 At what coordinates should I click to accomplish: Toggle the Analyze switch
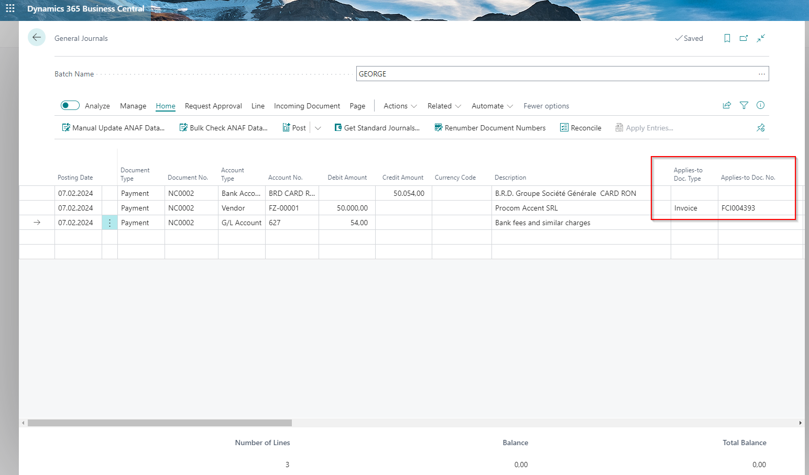point(70,105)
